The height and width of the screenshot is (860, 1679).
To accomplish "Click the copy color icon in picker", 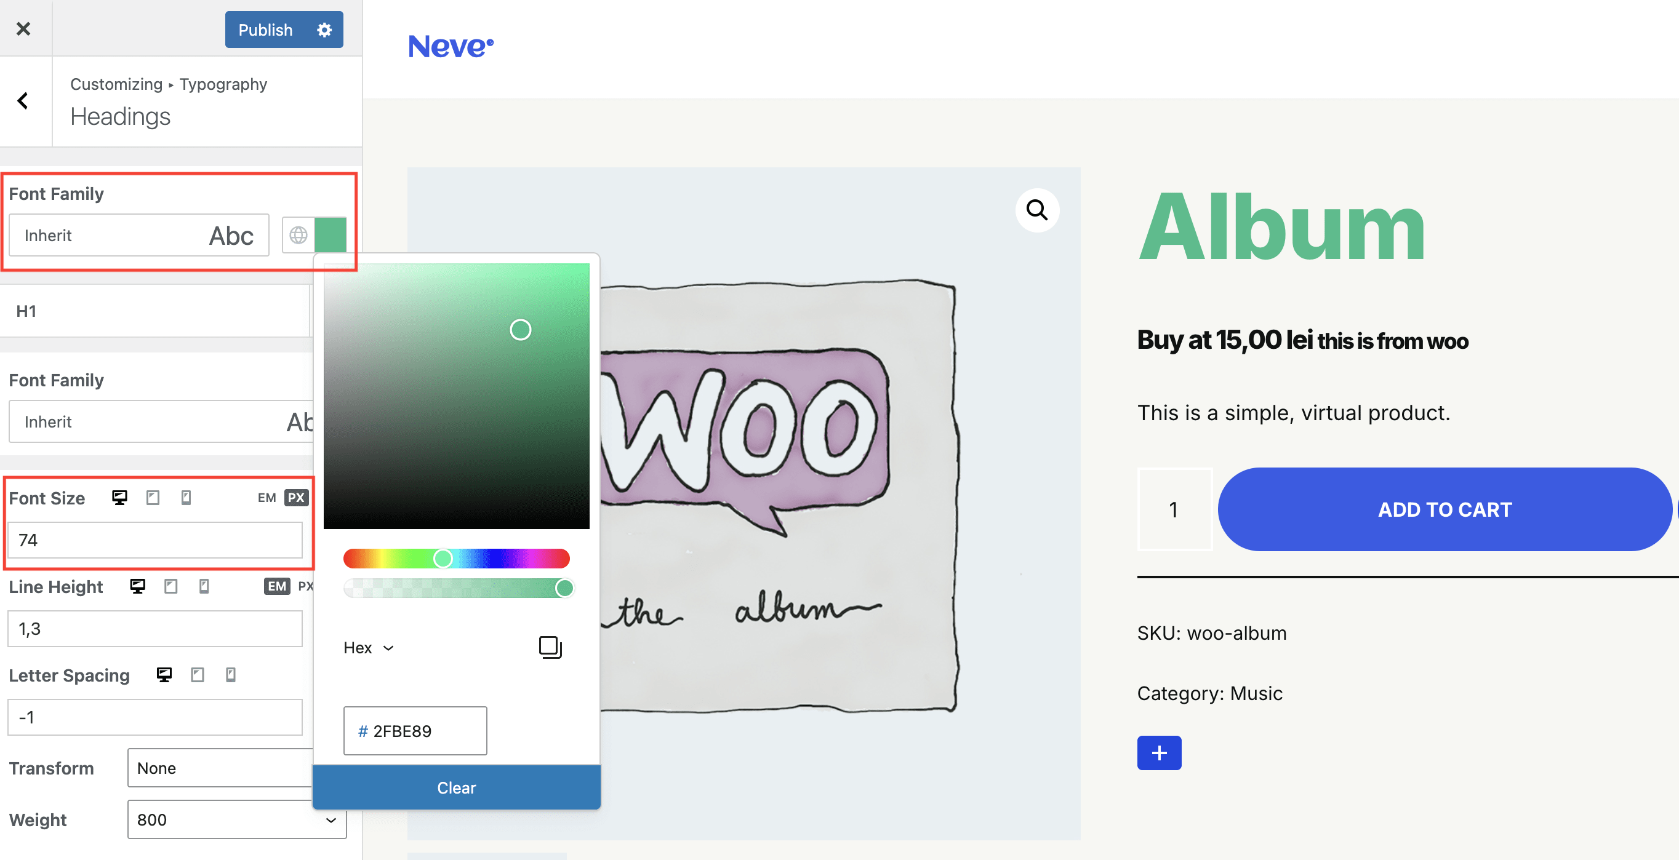I will (x=550, y=647).
